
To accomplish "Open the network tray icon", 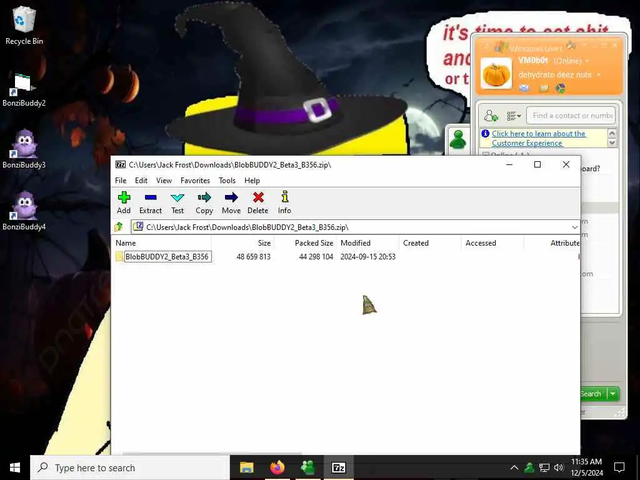I will pyautogui.click(x=544, y=467).
